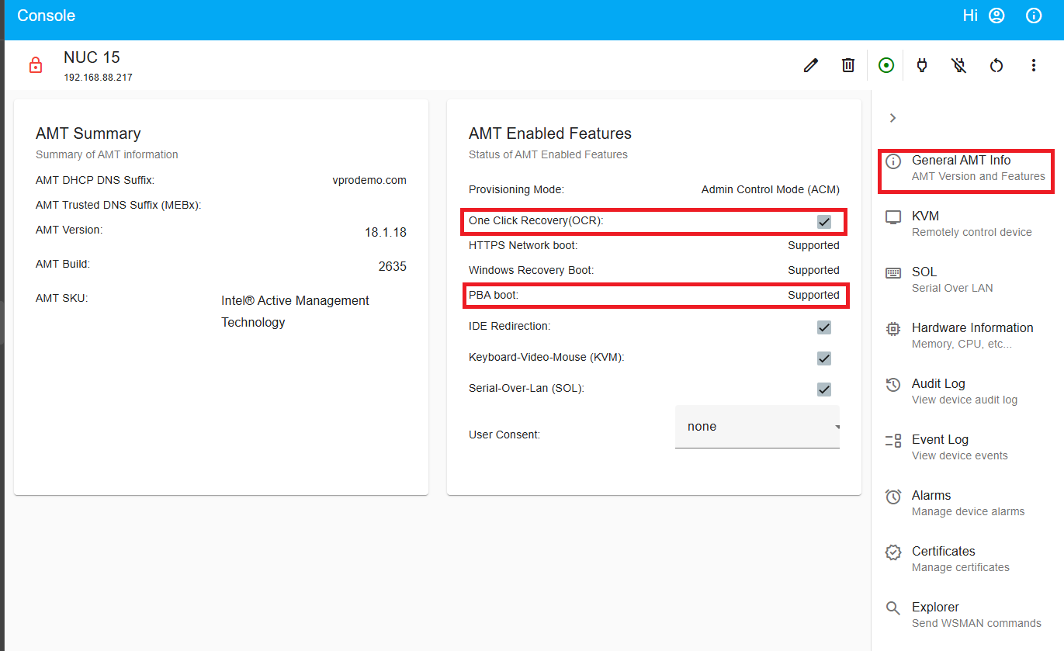Viewport: 1064px width, 651px height.
Task: Select the device title NUC 15
Action: point(92,57)
